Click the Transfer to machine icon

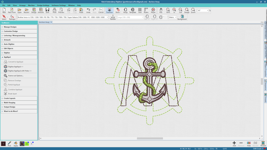[113, 17]
